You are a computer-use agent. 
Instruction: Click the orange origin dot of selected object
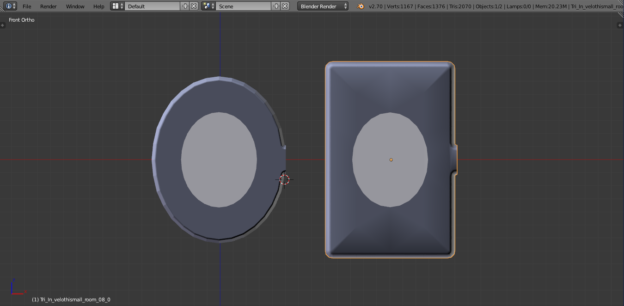391,160
